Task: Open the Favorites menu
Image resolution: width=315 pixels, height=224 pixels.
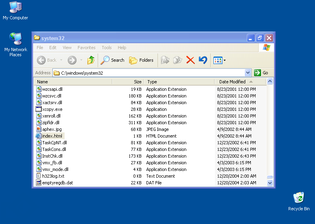Action: pos(86,48)
